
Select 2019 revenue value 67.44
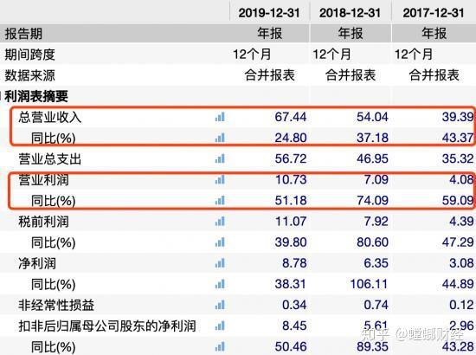(291, 117)
